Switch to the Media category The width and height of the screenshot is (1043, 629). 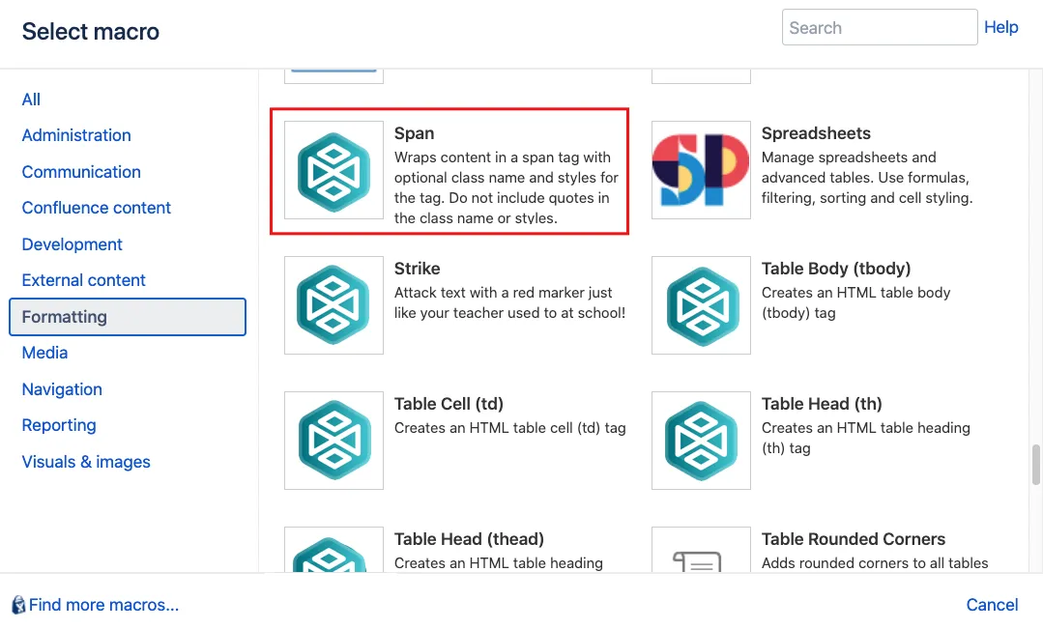tap(44, 353)
